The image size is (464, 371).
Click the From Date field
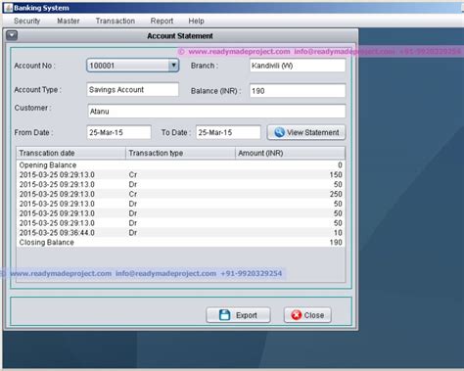click(118, 132)
